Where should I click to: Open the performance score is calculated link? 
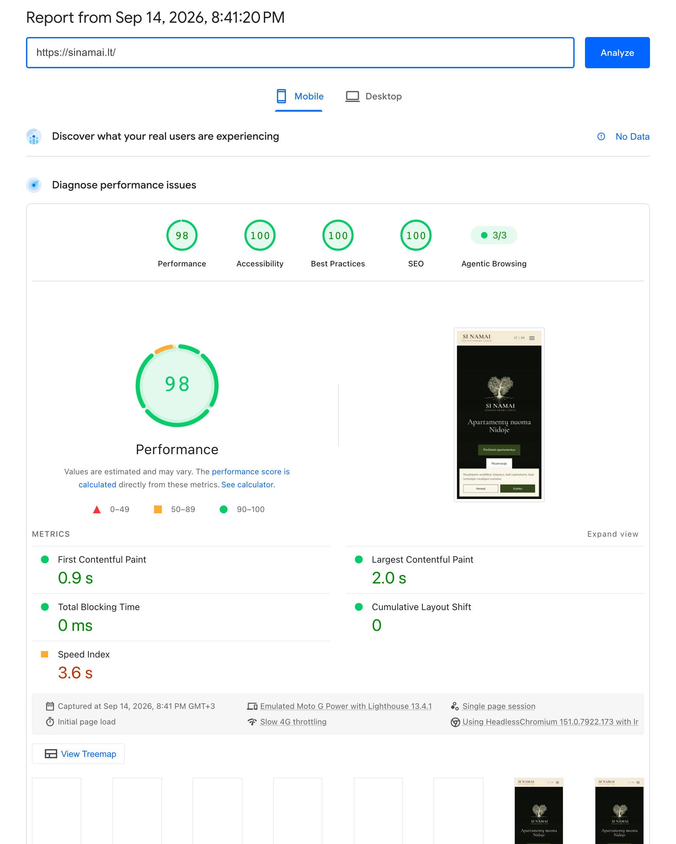coord(184,478)
